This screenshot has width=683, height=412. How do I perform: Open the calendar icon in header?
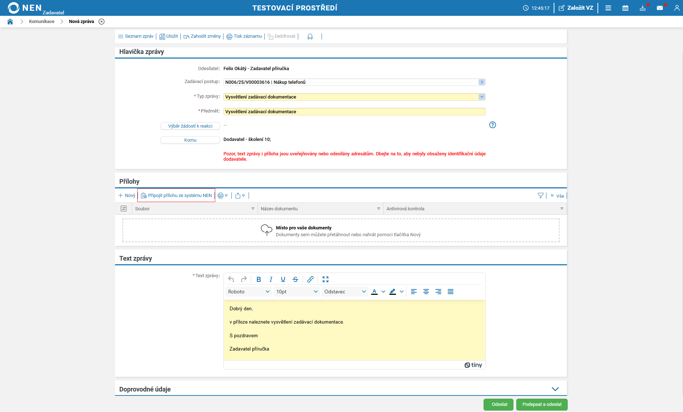tap(625, 8)
